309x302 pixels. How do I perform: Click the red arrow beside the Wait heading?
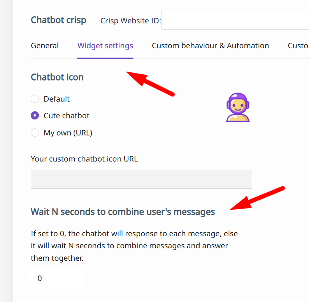(258, 198)
